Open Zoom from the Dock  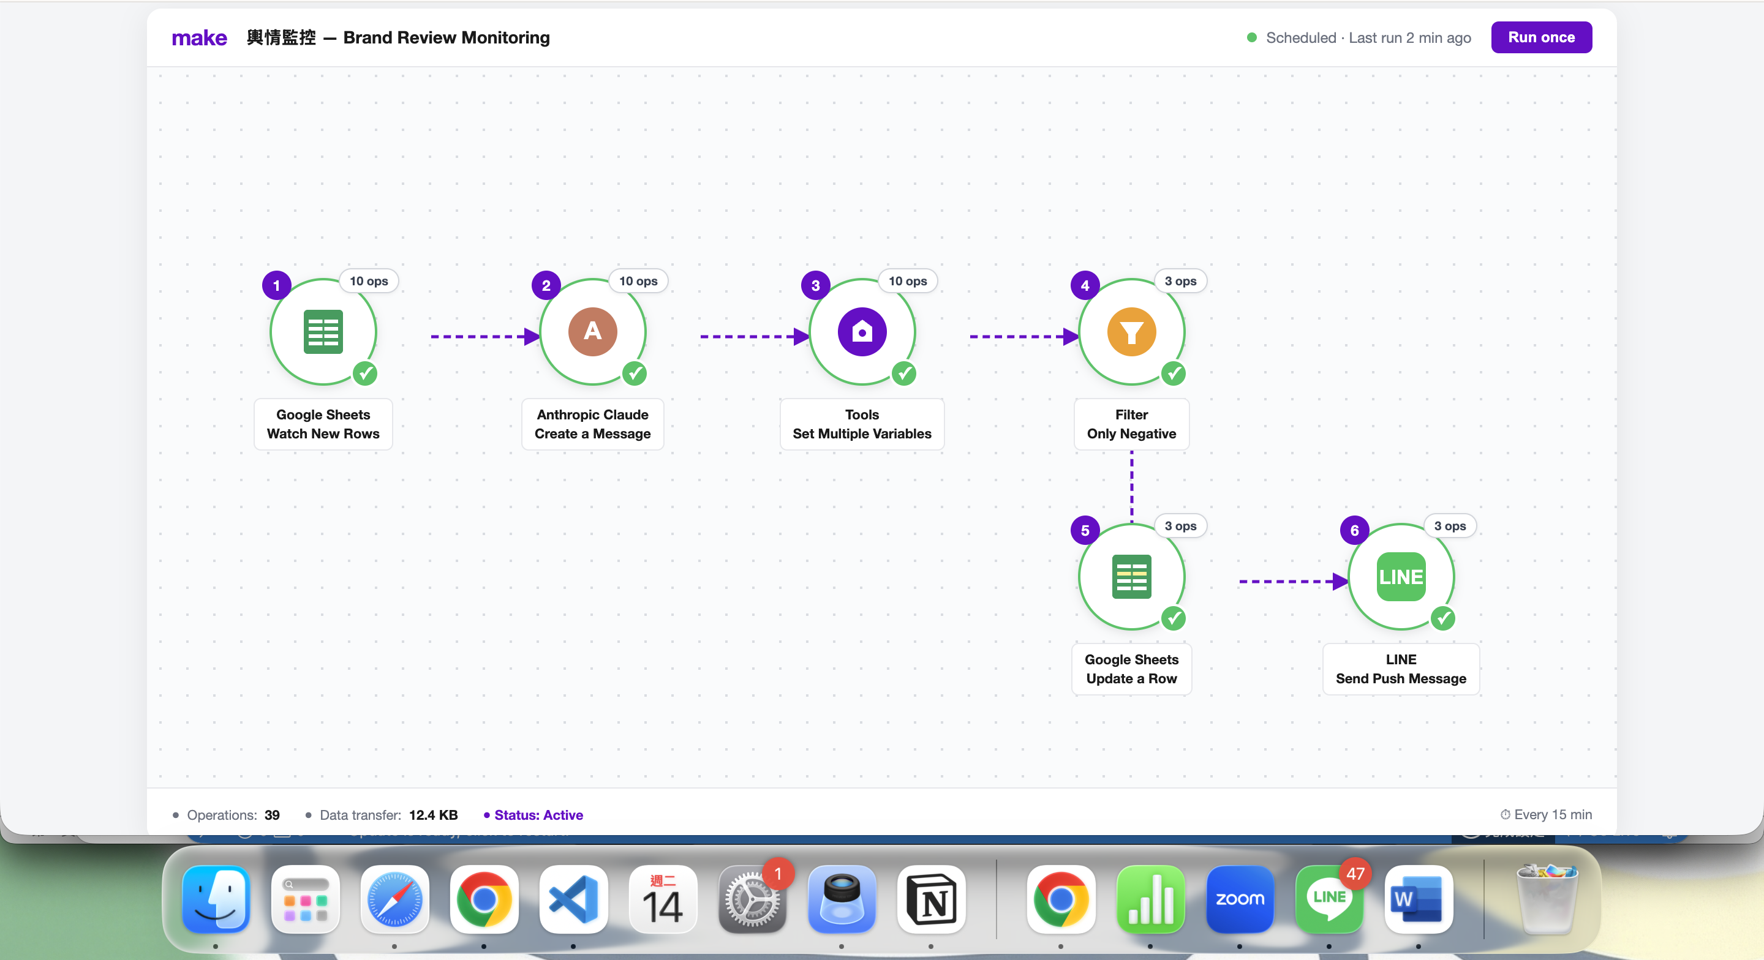pos(1240,899)
